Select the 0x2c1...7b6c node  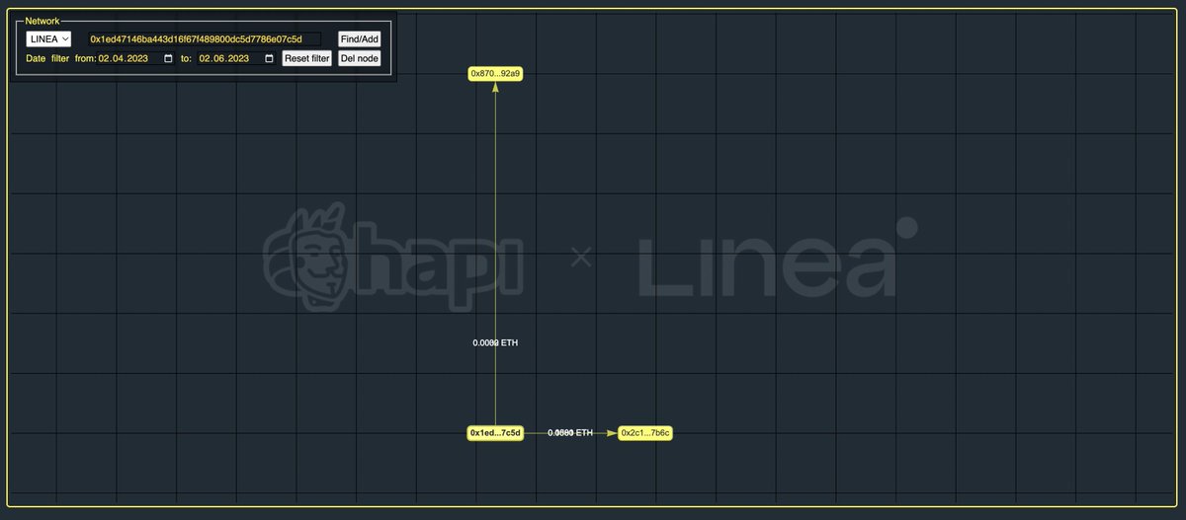pyautogui.click(x=645, y=433)
